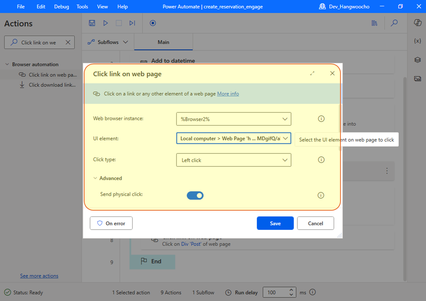Switch to the Main tab
The height and width of the screenshot is (301, 426).
(163, 42)
